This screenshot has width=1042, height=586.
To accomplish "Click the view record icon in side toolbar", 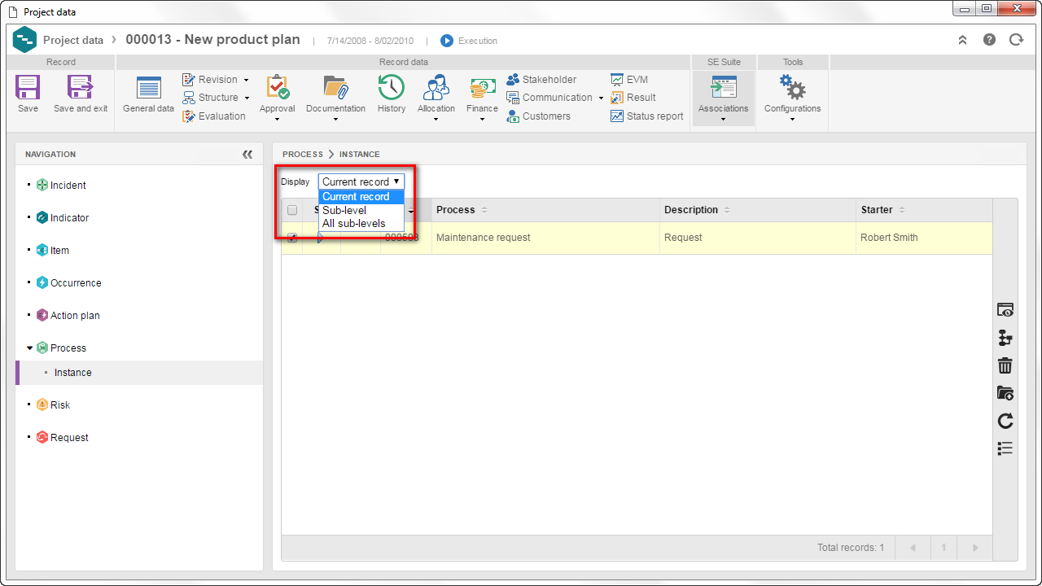I will coord(1005,309).
